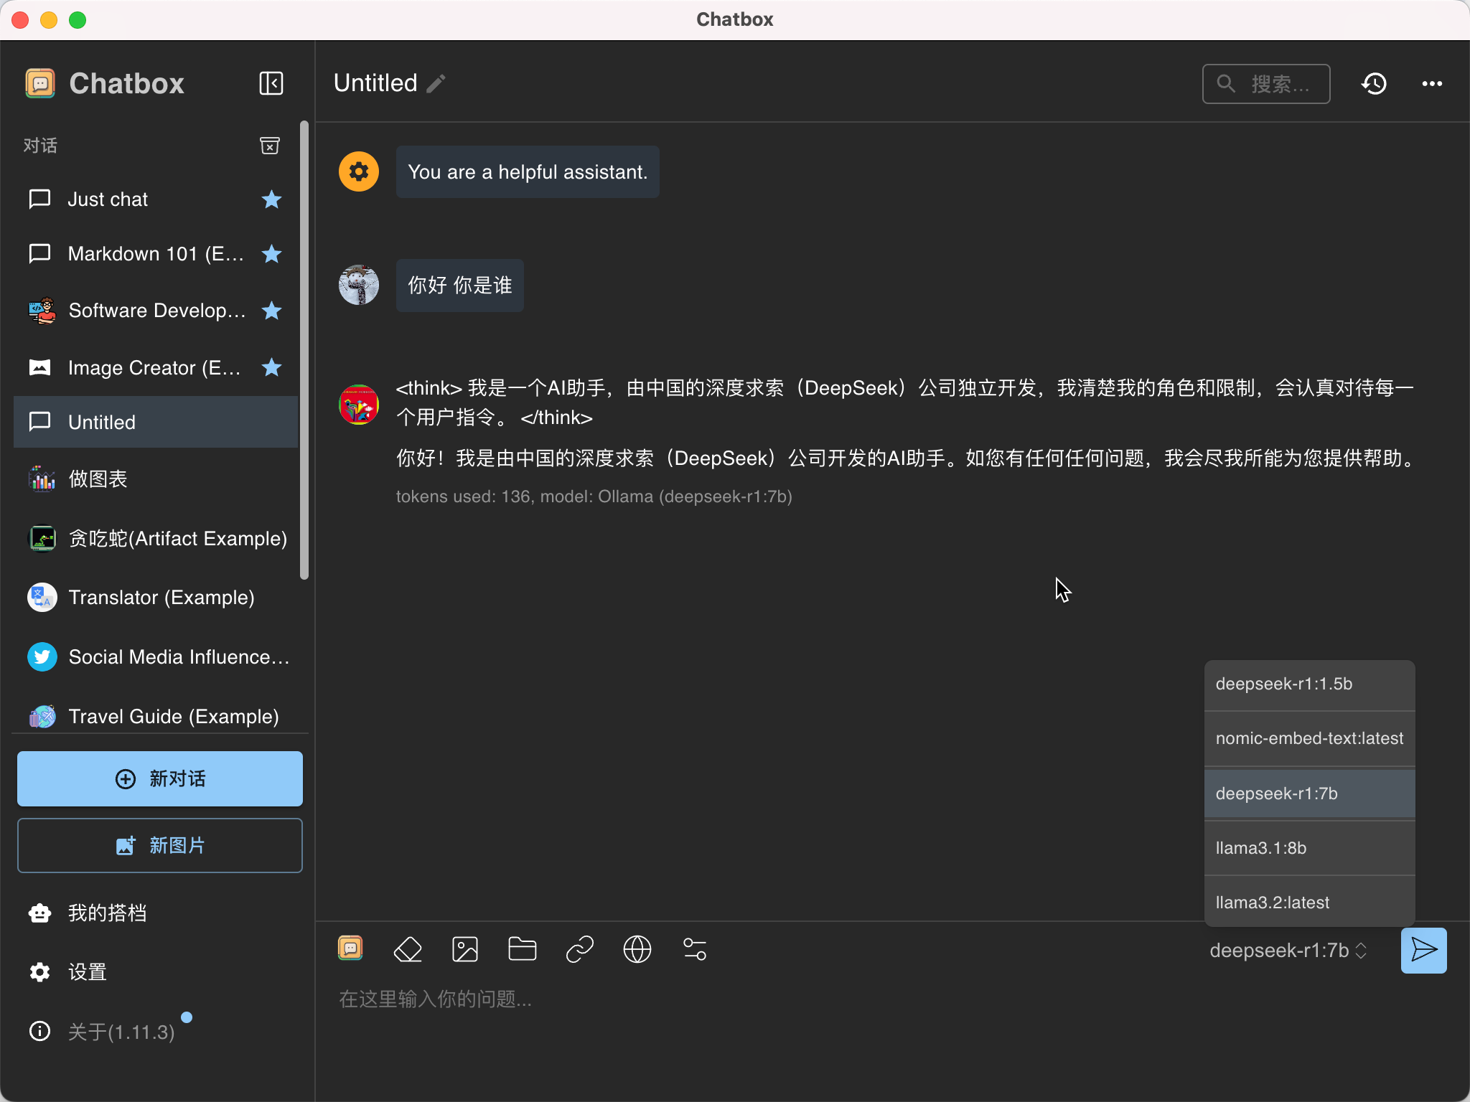
Task: Unstar the Just chat conversation
Action: pyautogui.click(x=271, y=199)
